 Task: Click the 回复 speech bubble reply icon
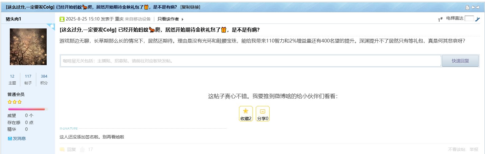point(62,149)
